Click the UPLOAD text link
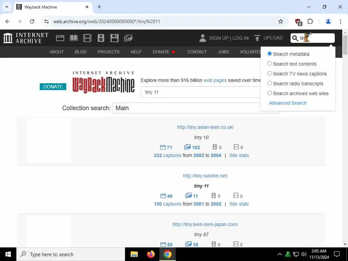Viewport: 348px width, 261px height. tap(273, 38)
